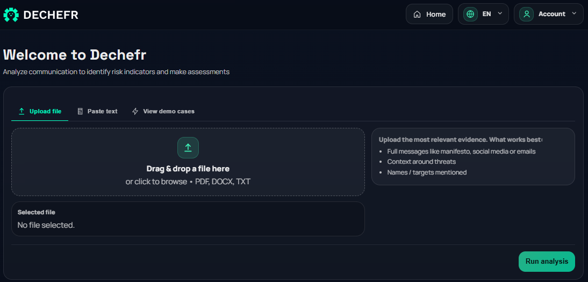Start the Run analysis button
This screenshot has height=282, width=588.
(547, 262)
